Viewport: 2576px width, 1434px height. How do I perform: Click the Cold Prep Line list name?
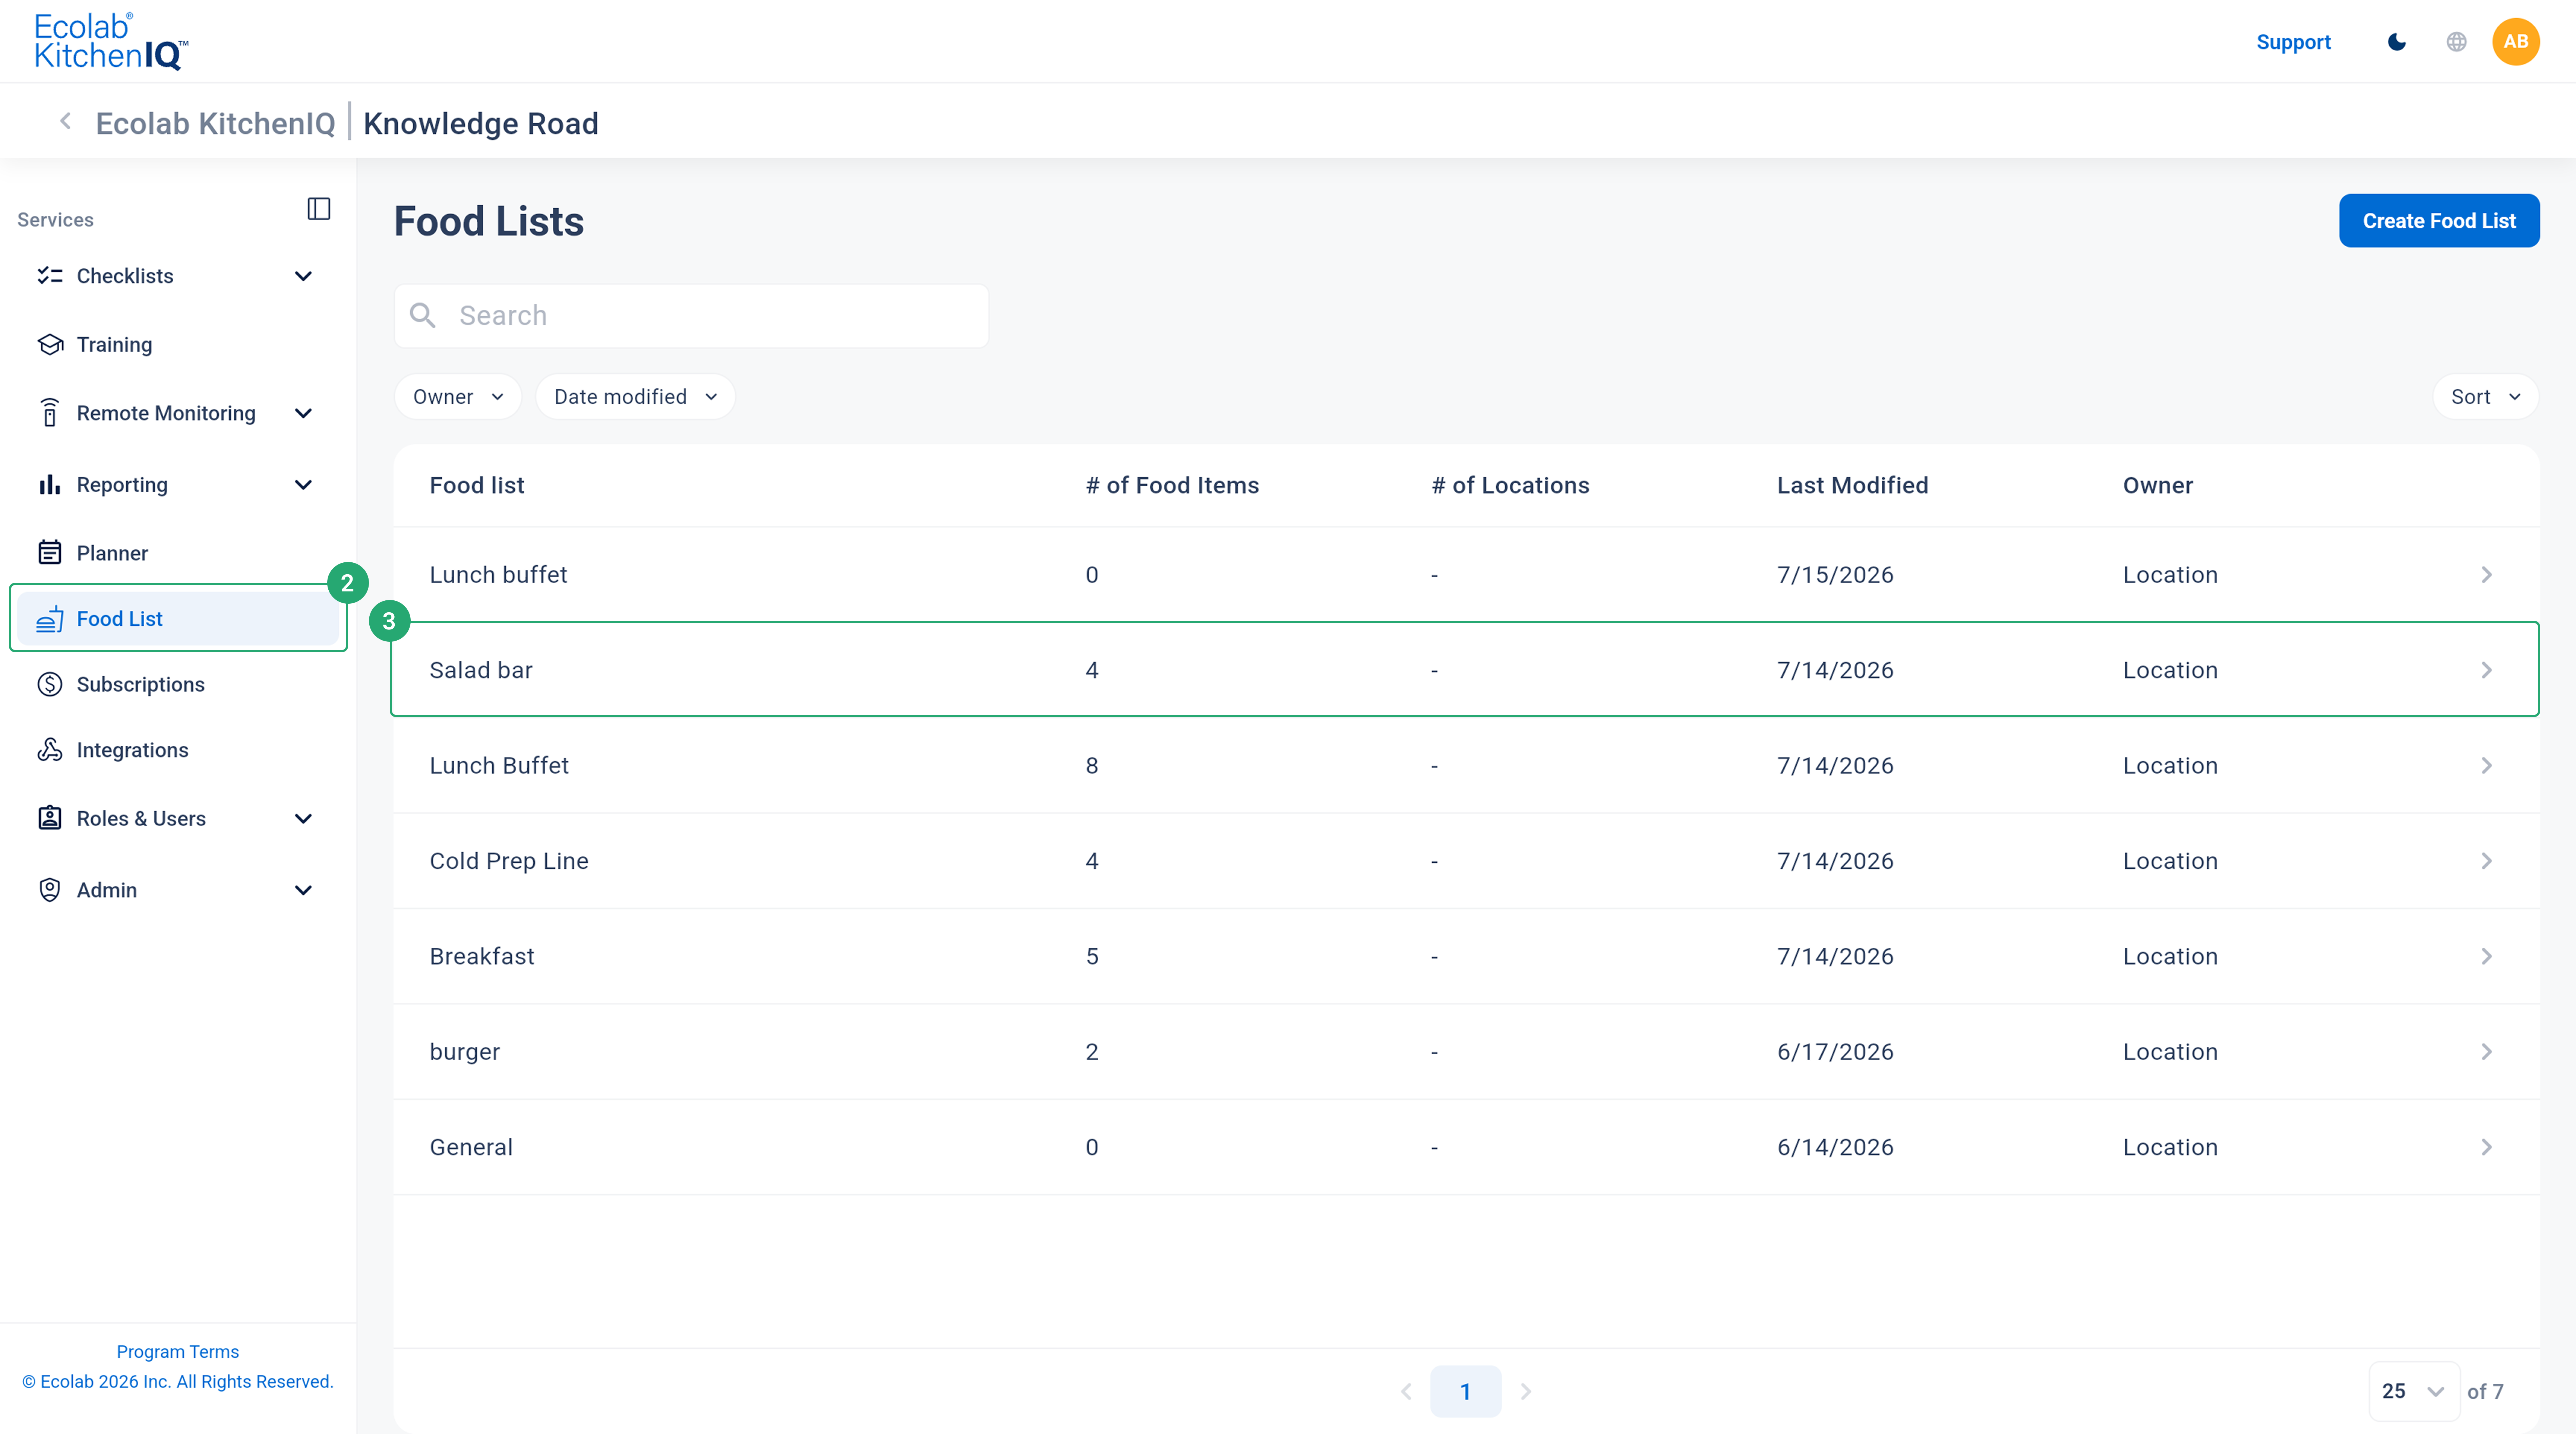tap(509, 861)
